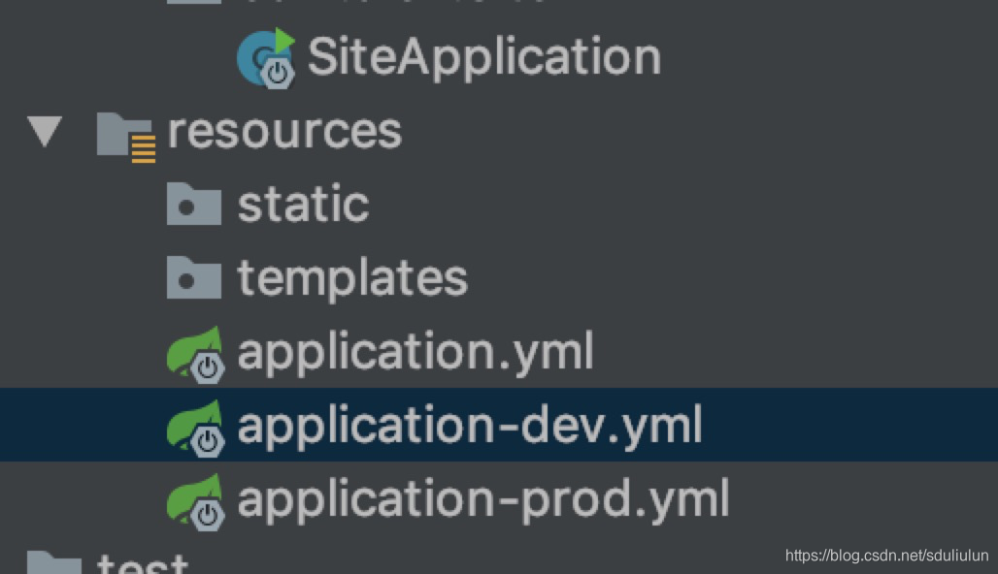The height and width of the screenshot is (574, 998).
Task: Click the resources folder icon
Action: (x=126, y=138)
